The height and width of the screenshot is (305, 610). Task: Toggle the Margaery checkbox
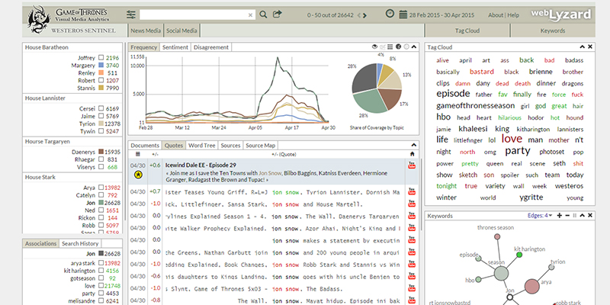(x=101, y=66)
